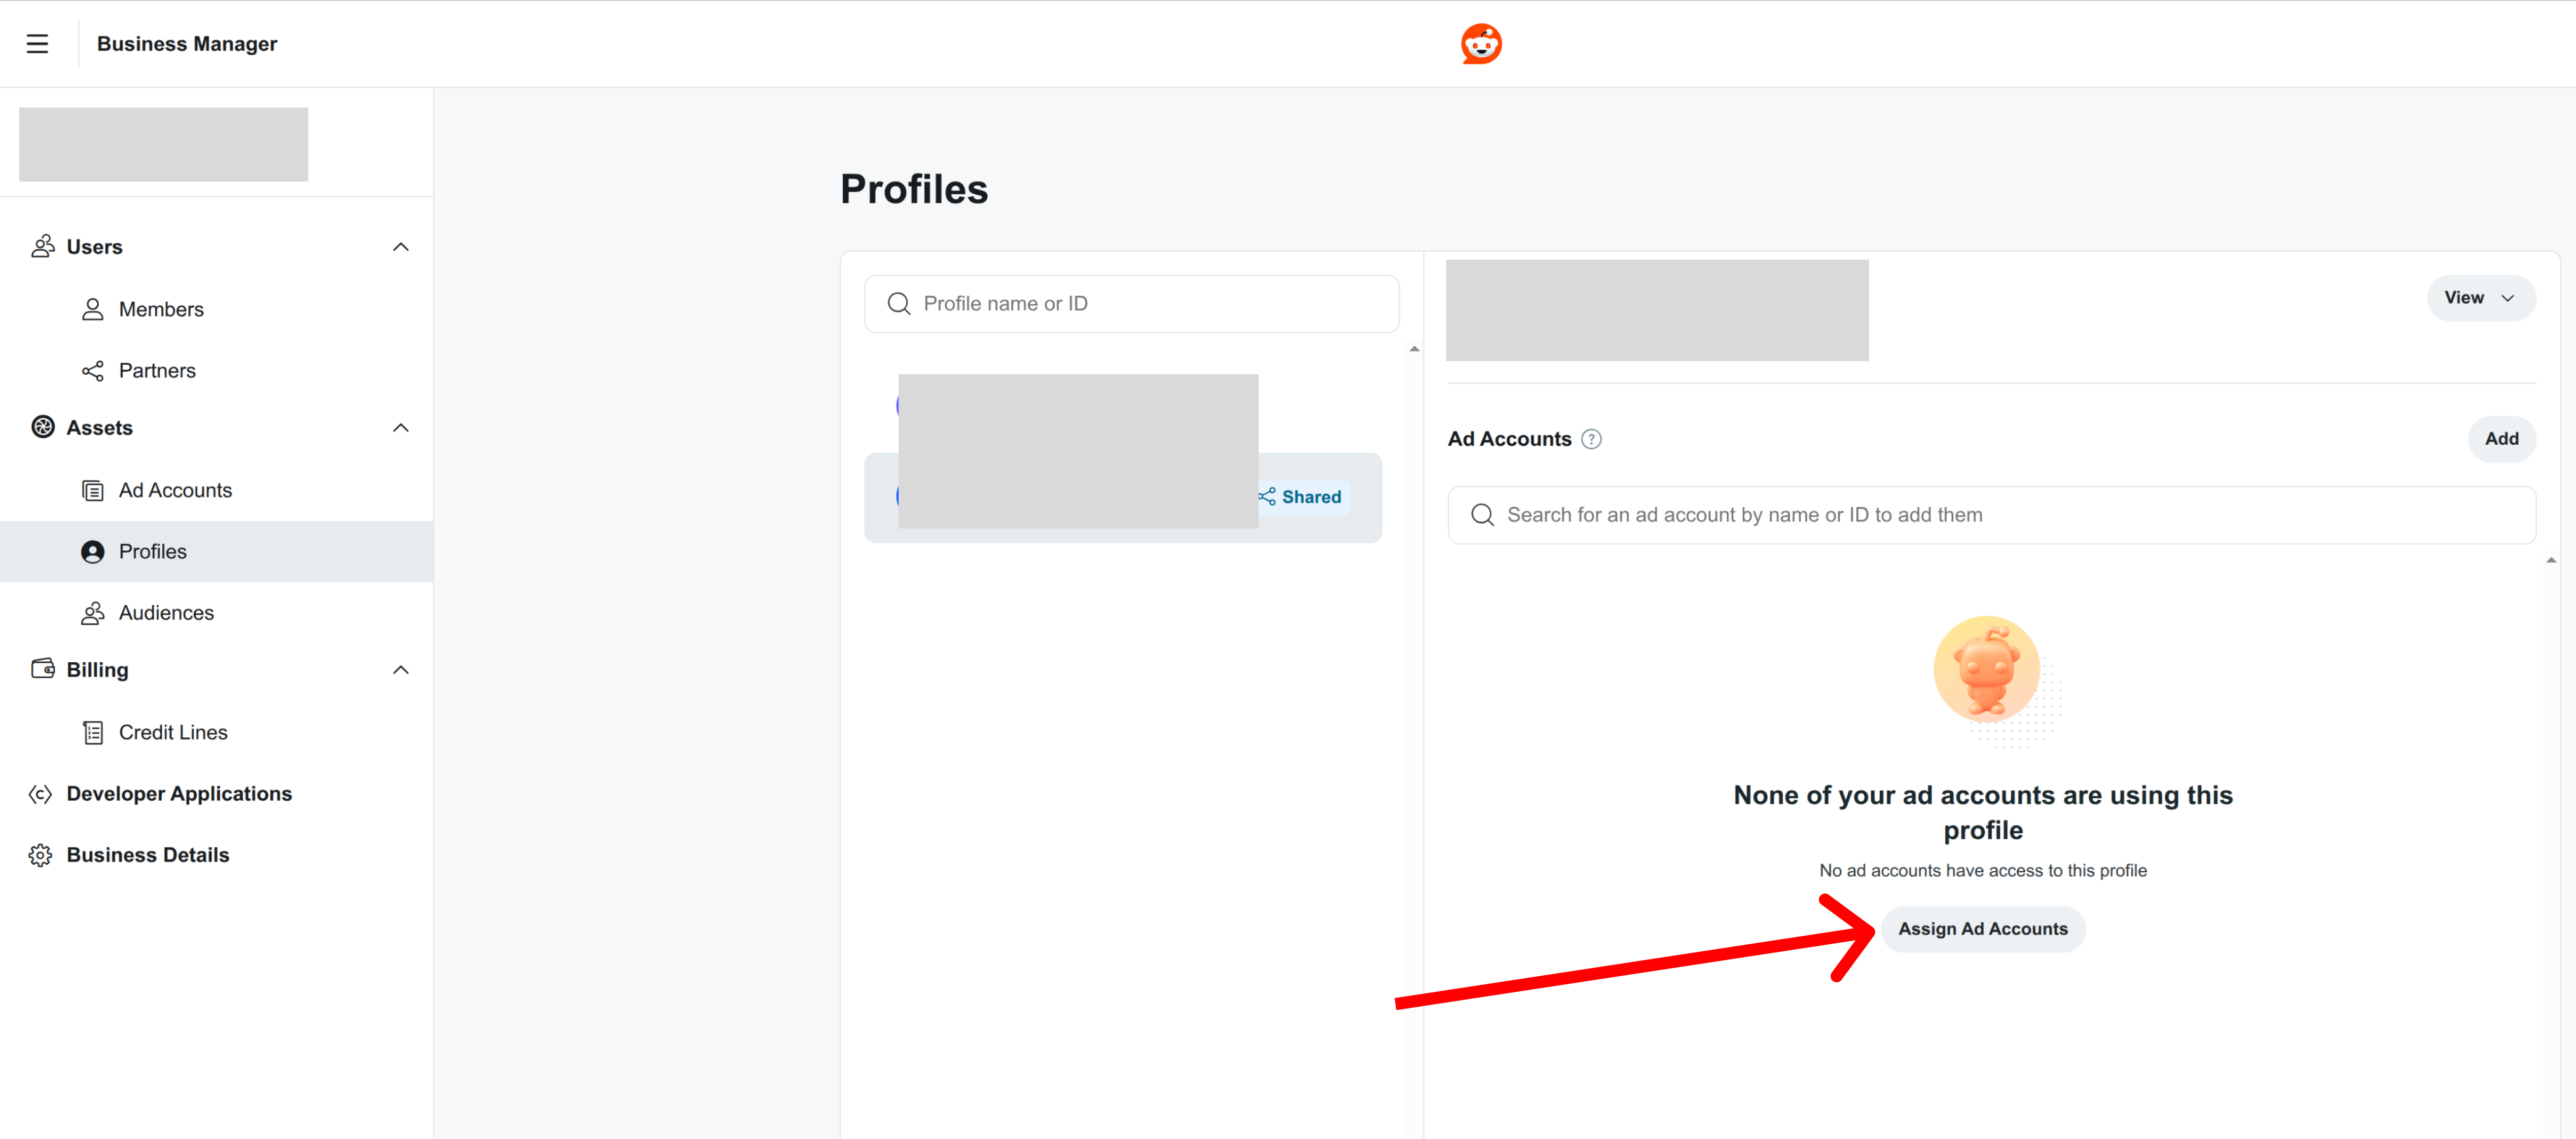2576x1139 pixels.
Task: Collapse the Billing section
Action: [x=400, y=669]
